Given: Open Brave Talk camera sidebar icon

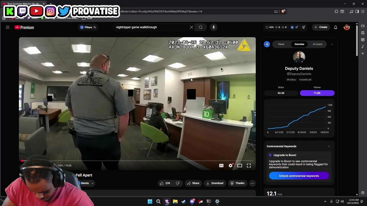Looking at the screenshot, I should [363, 26].
